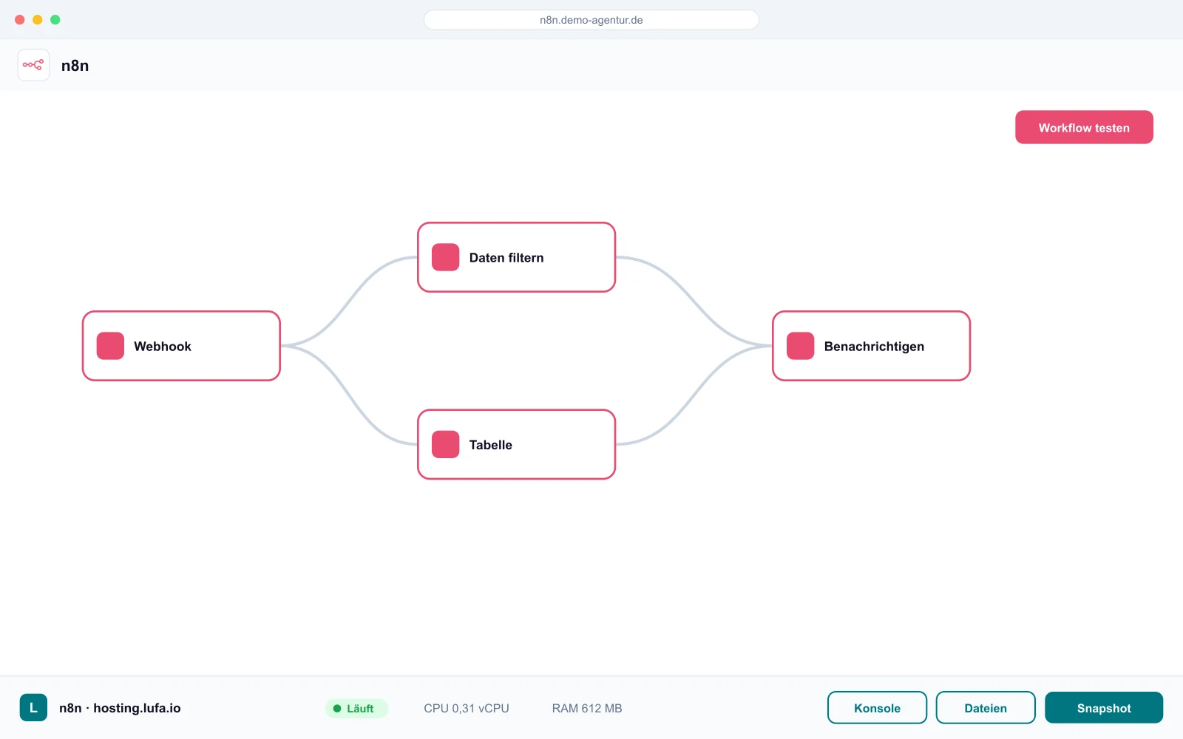Click the n8n · hosting.lufa.io label

(120, 708)
